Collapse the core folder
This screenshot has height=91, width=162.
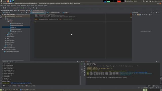[x=7, y=22]
